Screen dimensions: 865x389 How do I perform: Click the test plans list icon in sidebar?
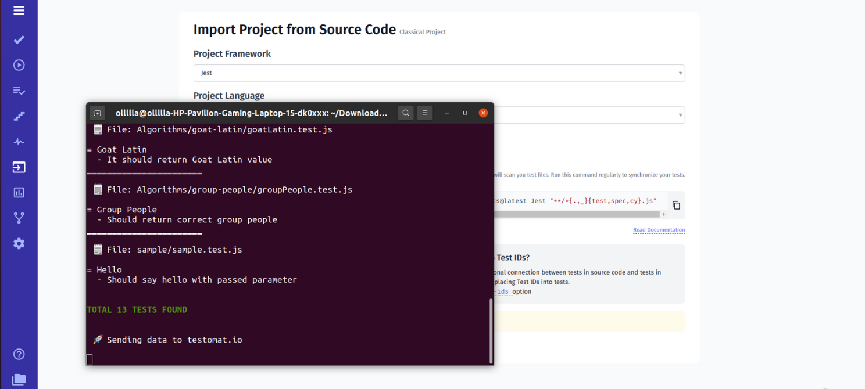(18, 91)
